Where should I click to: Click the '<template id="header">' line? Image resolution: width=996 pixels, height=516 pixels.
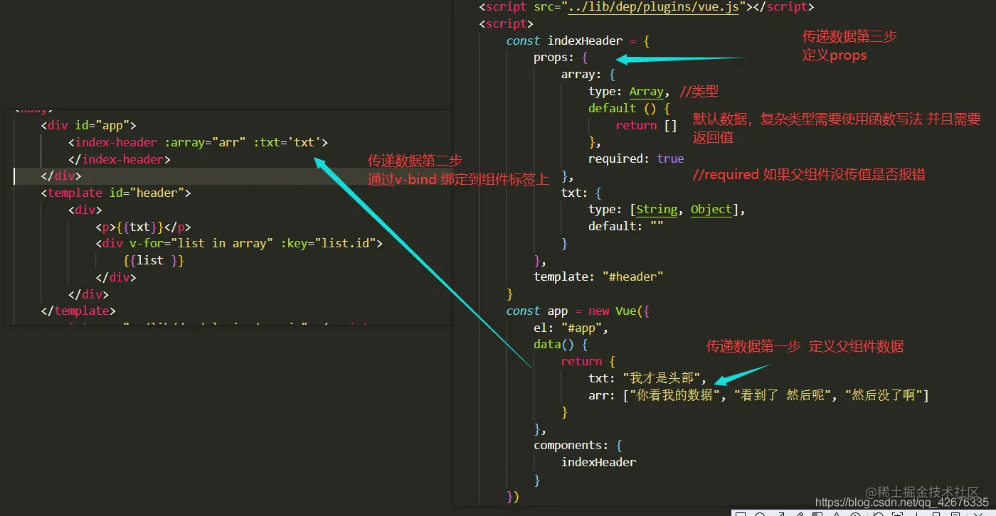click(116, 193)
